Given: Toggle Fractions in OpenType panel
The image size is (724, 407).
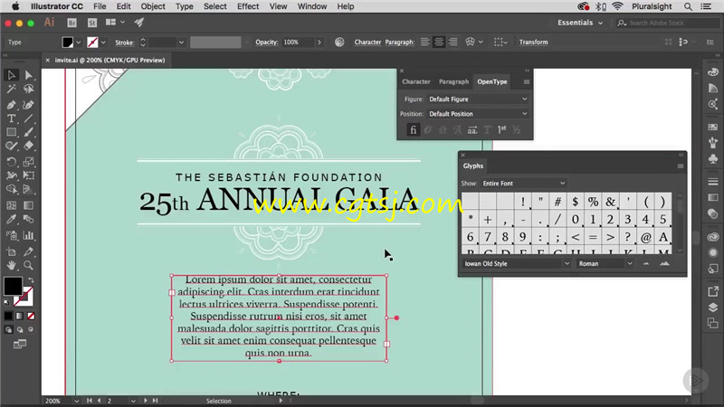Looking at the screenshot, I should pos(517,130).
